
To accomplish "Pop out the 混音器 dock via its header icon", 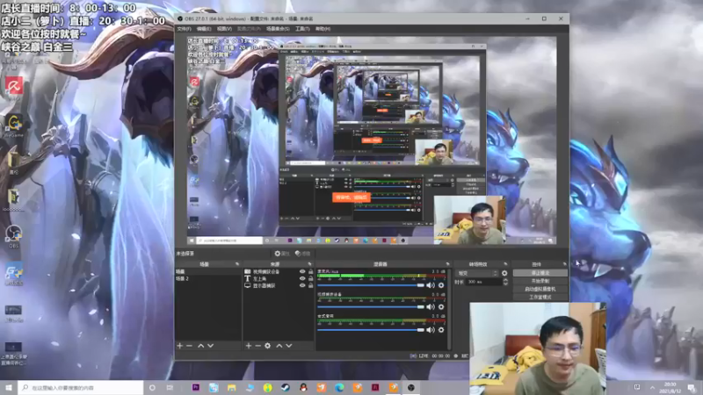I will pyautogui.click(x=446, y=264).
